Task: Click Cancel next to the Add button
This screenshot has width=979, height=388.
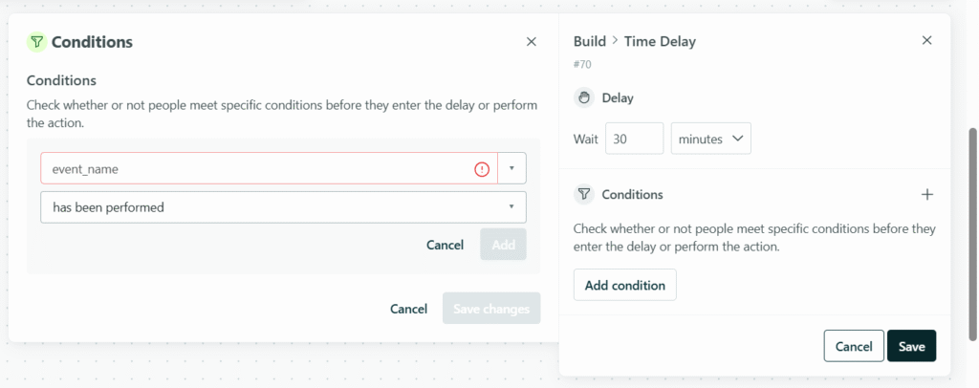Action: pos(445,245)
